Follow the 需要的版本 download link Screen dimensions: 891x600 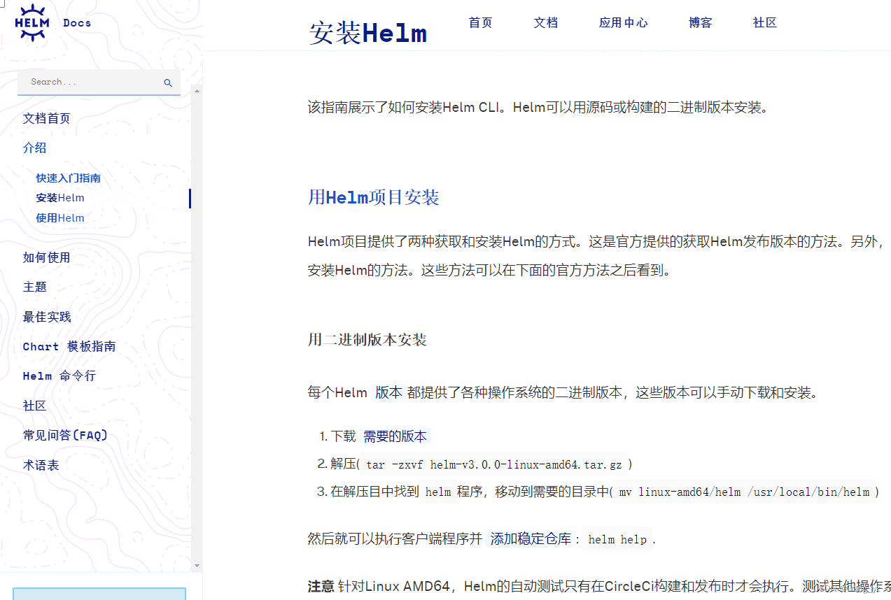coord(395,436)
